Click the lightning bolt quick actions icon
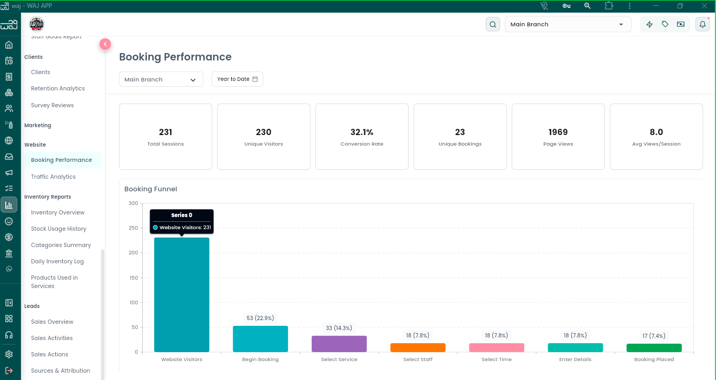716x380 pixels. [x=649, y=24]
